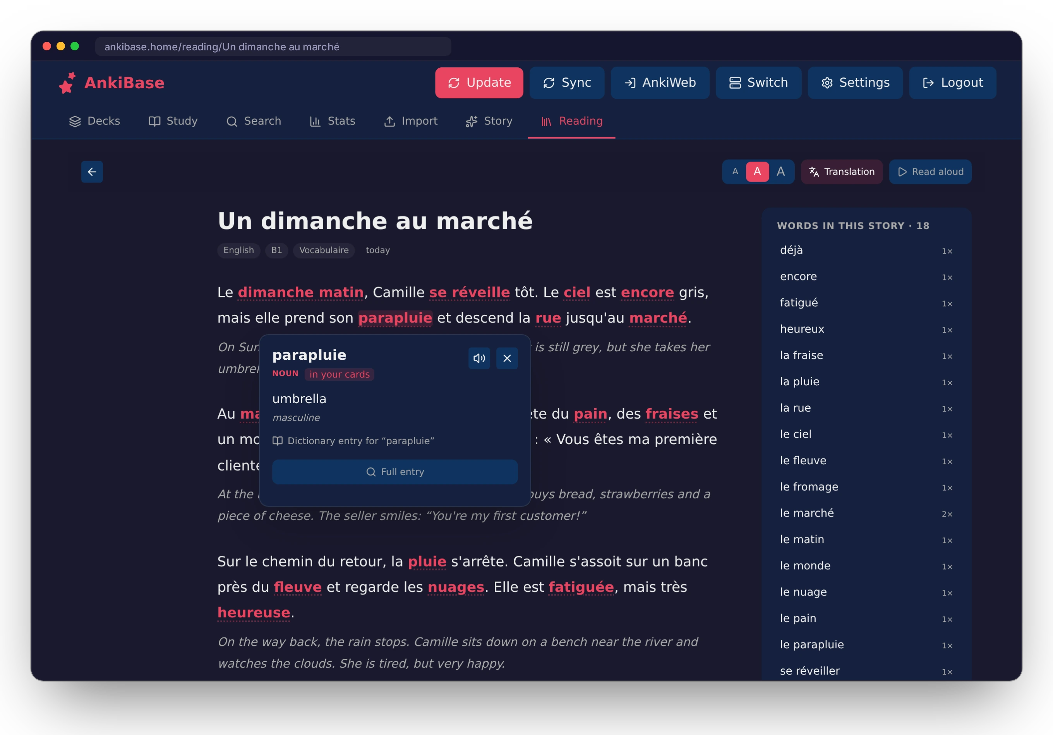Select the small font size A
This screenshot has height=735, width=1053.
coord(735,172)
